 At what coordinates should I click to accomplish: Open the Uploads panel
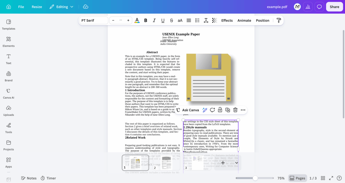(x=9, y=111)
